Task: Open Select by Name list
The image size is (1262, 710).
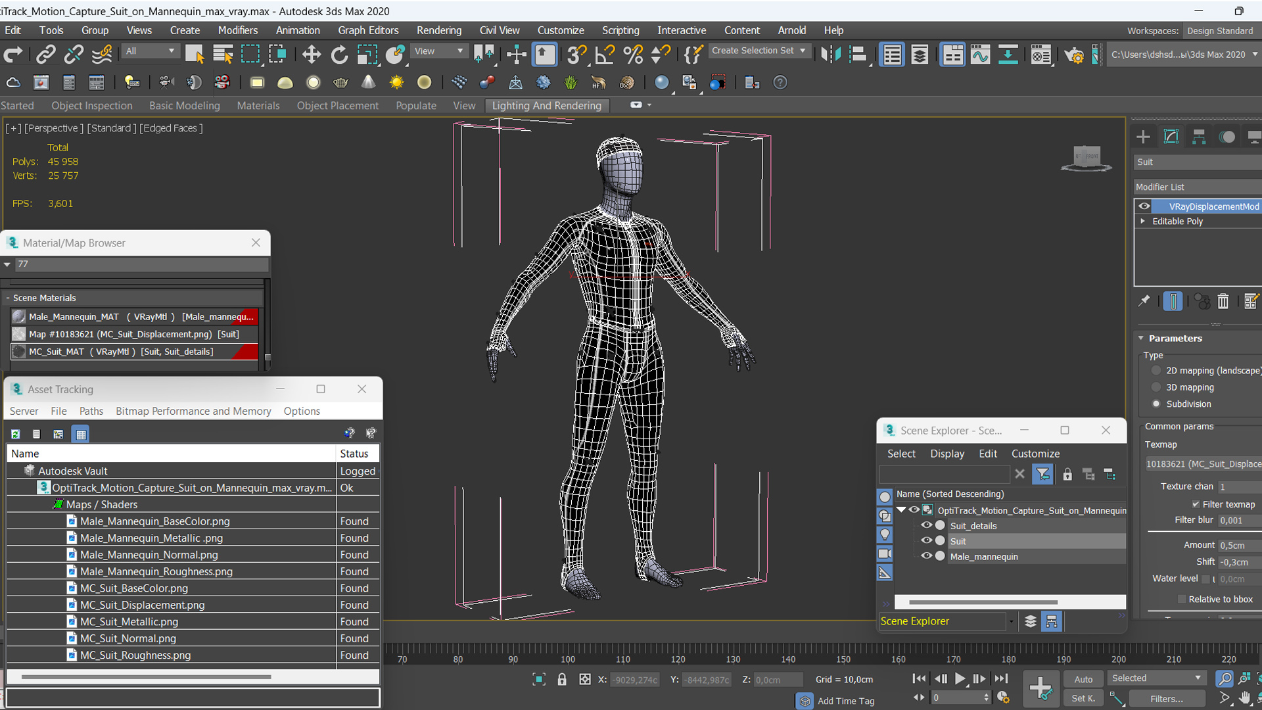Action: pos(223,55)
